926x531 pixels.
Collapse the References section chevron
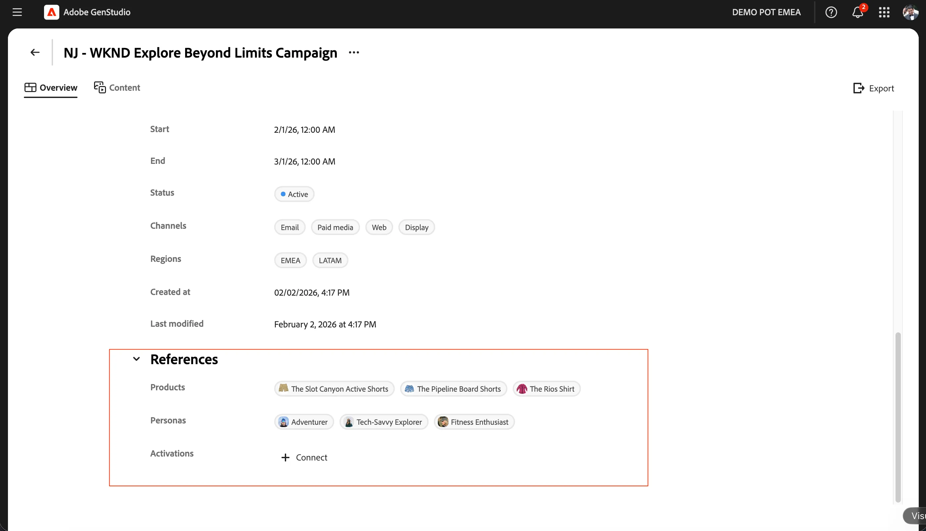[136, 359]
